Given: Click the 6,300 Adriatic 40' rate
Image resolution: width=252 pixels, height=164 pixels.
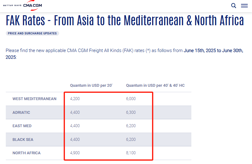Looking at the screenshot, I should click(131, 112).
